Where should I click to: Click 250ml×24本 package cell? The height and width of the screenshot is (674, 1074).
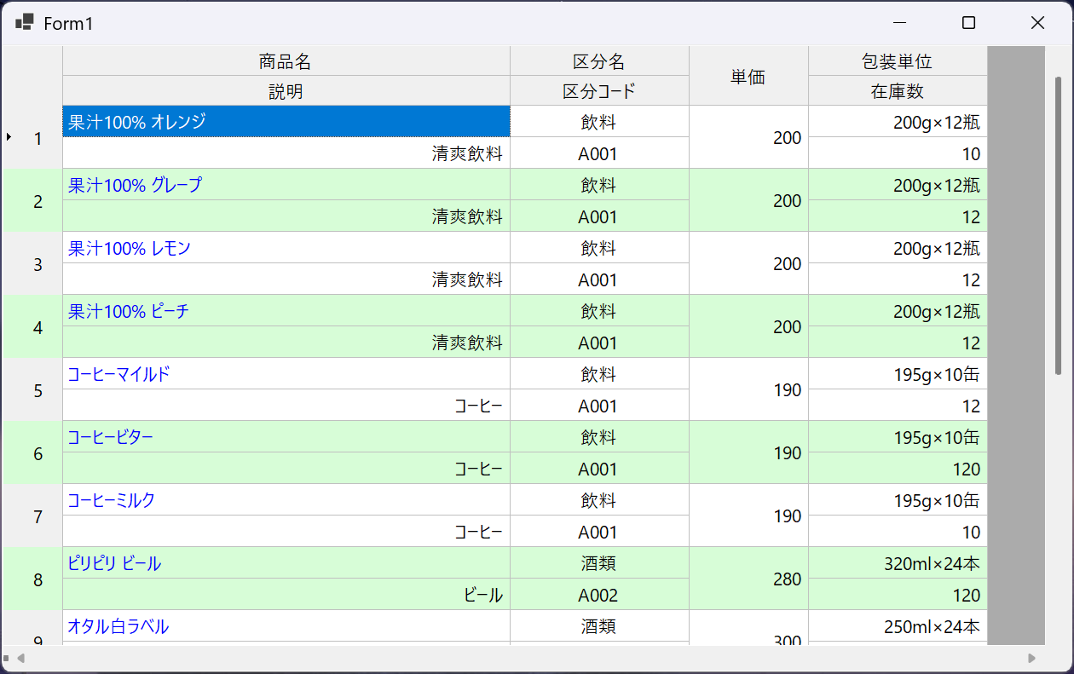tap(898, 626)
